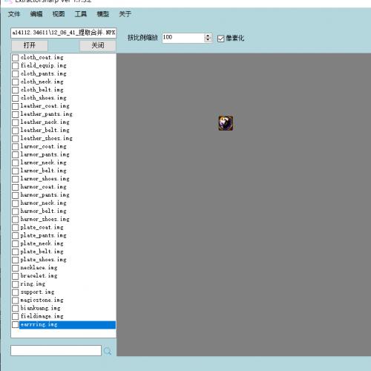Select the earring sprite thumbnail in preview
Viewport: 371px width, 371px height.
[x=226, y=123]
